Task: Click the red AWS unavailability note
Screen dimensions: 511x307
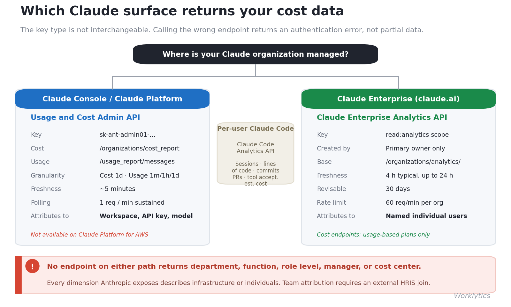Action: [x=89, y=235]
